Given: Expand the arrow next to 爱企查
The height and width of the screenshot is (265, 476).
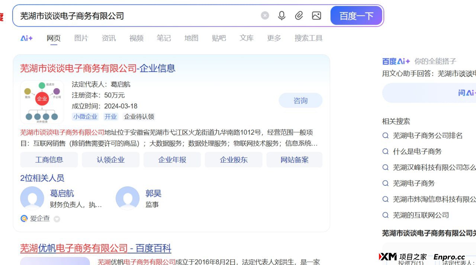Looking at the screenshot, I should click(57, 219).
